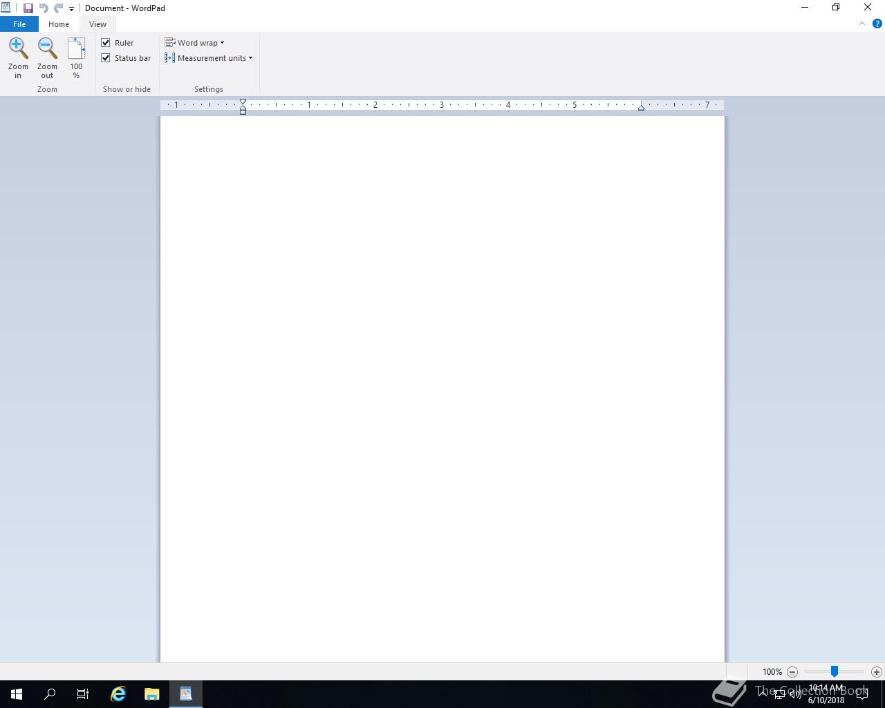The image size is (885, 708).
Task: Click the status bar zoom minus button
Action: (x=792, y=672)
